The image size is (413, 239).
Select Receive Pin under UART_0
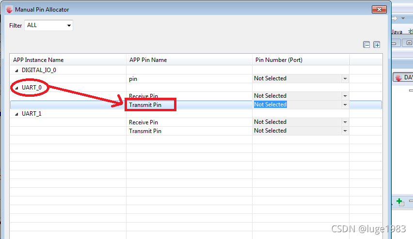[143, 96]
